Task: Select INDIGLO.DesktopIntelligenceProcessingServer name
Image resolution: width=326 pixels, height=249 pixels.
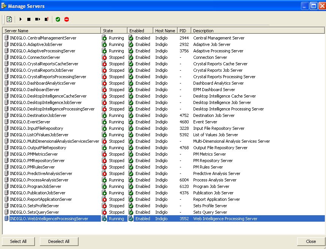Action: coord(52,109)
